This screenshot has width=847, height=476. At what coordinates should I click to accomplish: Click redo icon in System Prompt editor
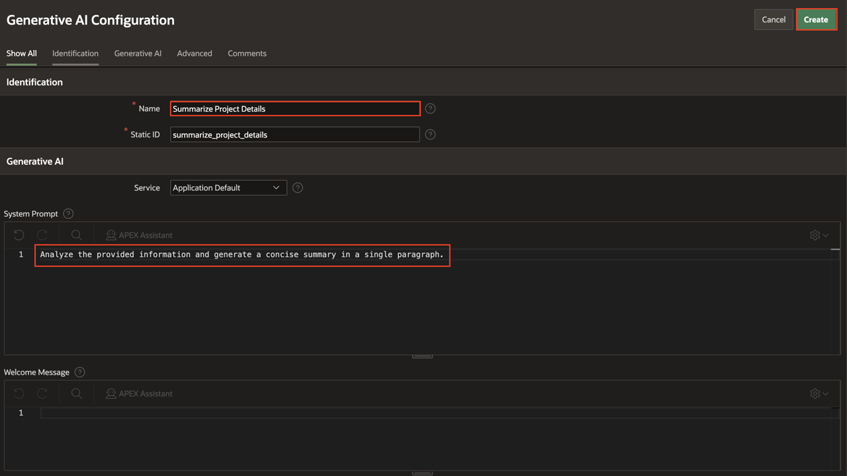[42, 235]
